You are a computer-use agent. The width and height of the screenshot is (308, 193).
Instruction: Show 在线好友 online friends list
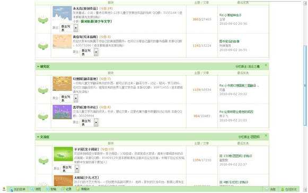pos(289,189)
